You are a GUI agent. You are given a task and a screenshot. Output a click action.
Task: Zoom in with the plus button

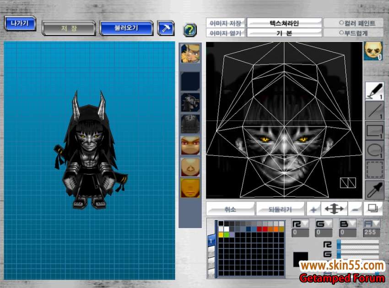(x=313, y=209)
